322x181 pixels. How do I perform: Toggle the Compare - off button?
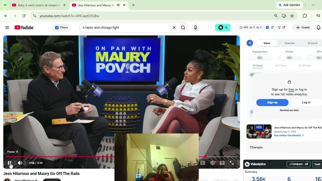pyautogui.click(x=298, y=164)
